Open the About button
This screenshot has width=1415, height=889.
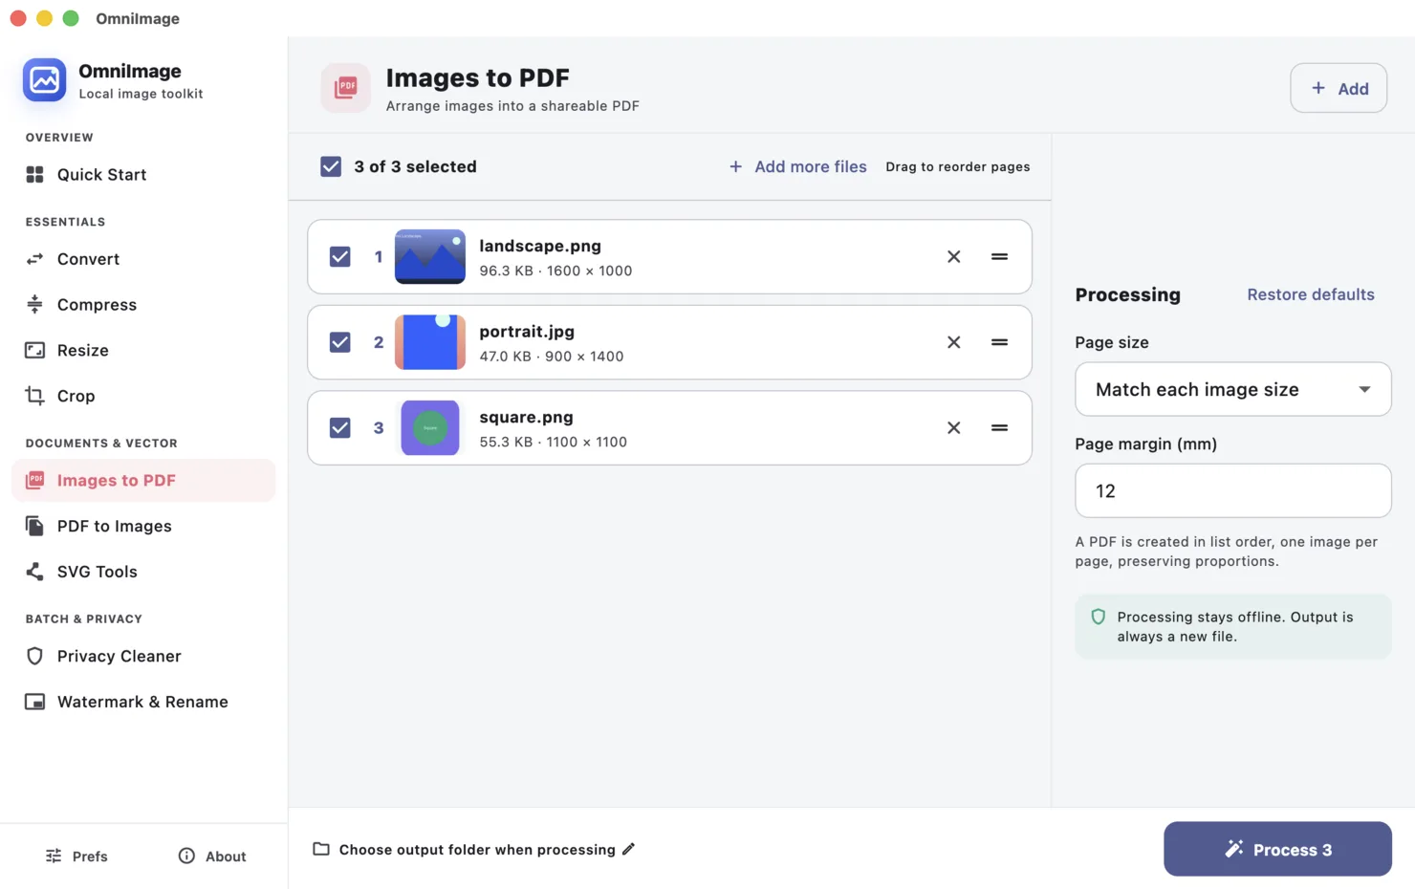212,856
